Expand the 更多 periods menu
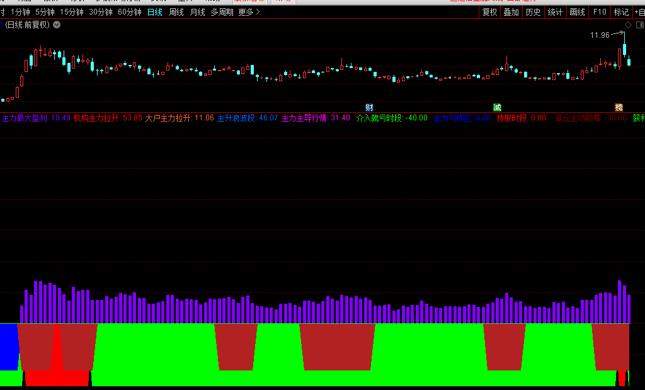The image size is (645, 390). click(x=249, y=12)
